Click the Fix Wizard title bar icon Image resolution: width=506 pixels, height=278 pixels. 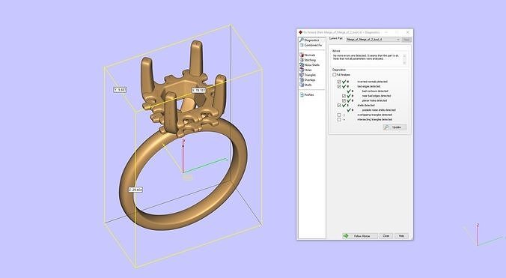[300, 32]
